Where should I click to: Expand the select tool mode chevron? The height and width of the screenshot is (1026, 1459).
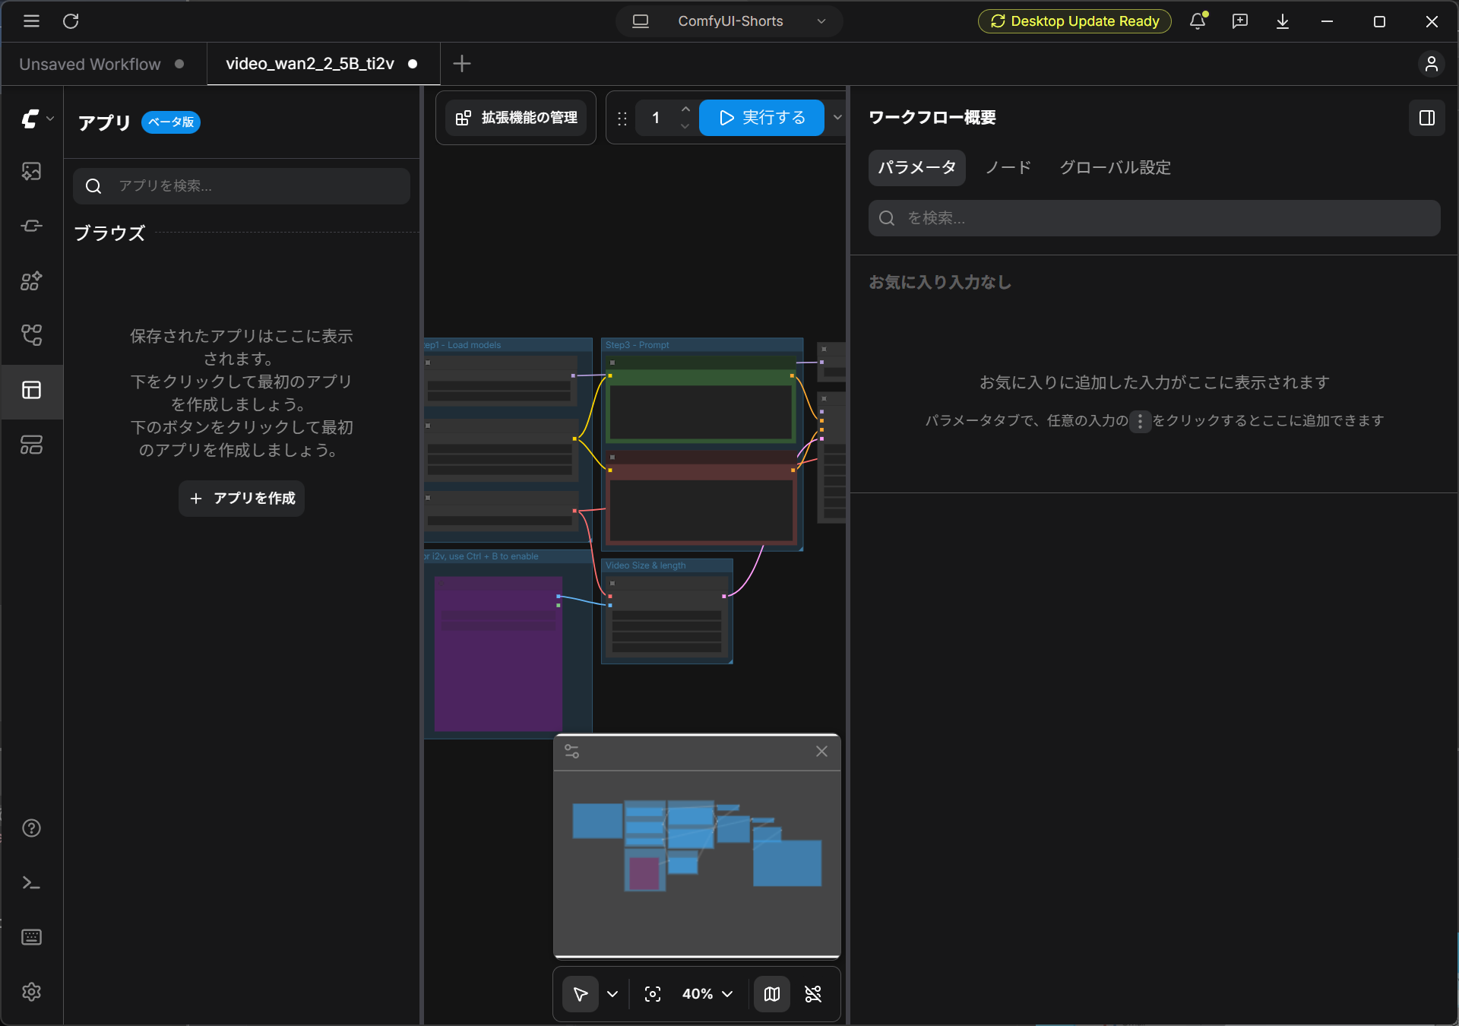click(x=612, y=994)
